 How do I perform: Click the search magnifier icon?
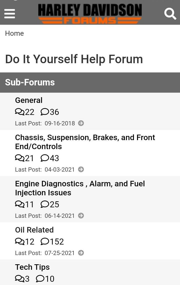pos(170,13)
